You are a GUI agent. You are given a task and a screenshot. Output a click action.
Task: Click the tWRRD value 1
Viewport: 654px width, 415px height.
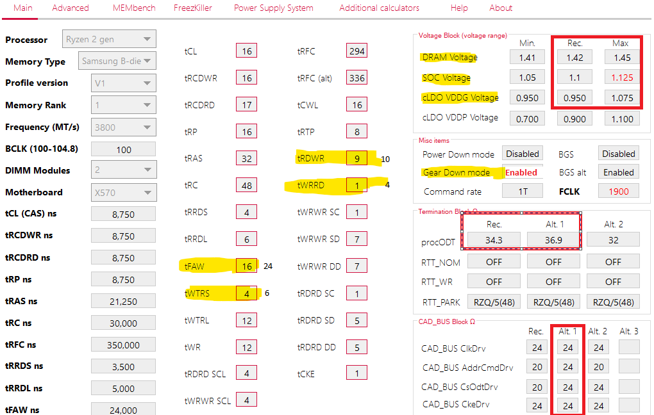(x=356, y=185)
